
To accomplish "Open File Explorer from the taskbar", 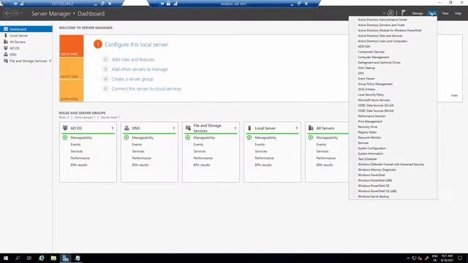I will click(53, 258).
